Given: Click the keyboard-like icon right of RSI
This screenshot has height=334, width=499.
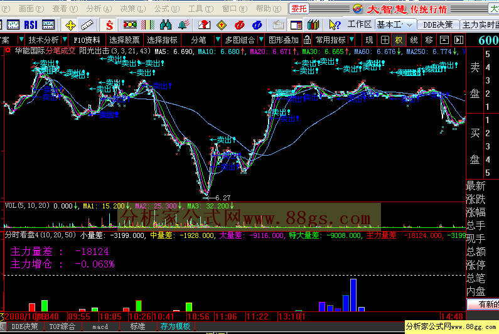Looking at the screenshot, I should pyautogui.click(x=48, y=24).
